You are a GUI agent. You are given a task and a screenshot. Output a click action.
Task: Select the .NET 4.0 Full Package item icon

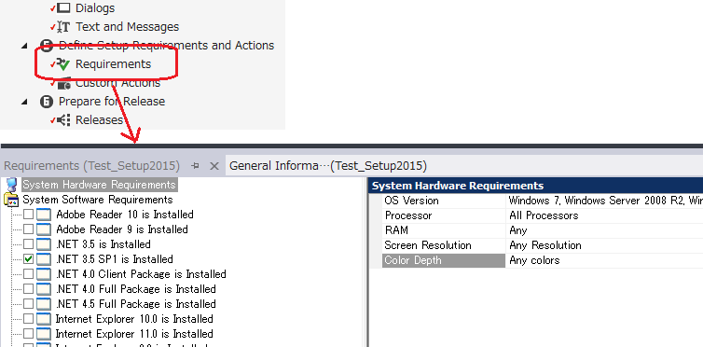[44, 289]
